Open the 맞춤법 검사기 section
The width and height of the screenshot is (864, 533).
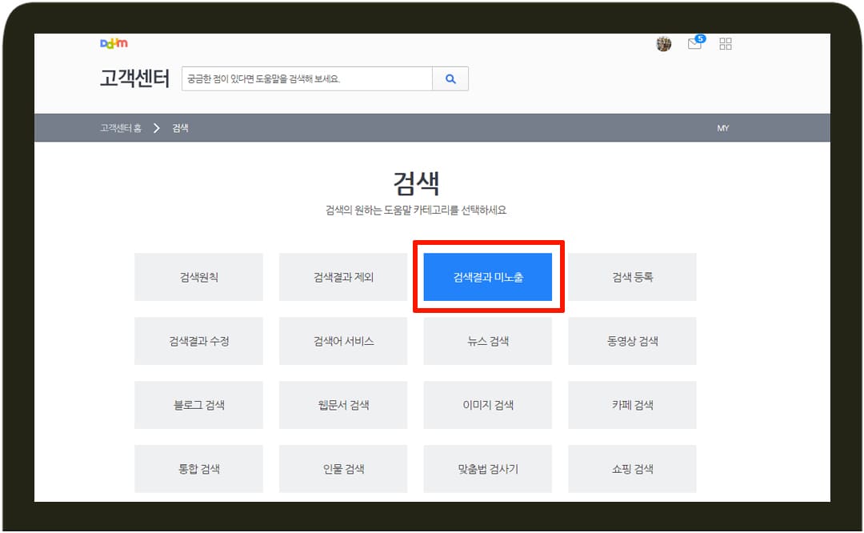[x=487, y=469]
